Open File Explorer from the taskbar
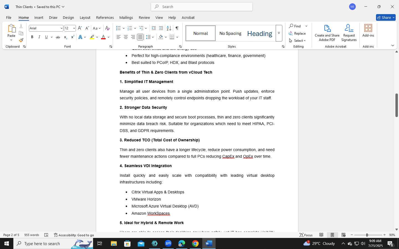Screen dimensions: 399x249 114,243
